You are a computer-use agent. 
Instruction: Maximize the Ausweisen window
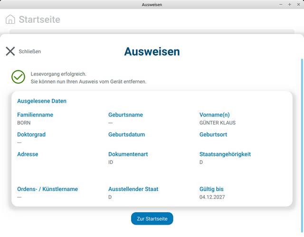coord(289,4)
